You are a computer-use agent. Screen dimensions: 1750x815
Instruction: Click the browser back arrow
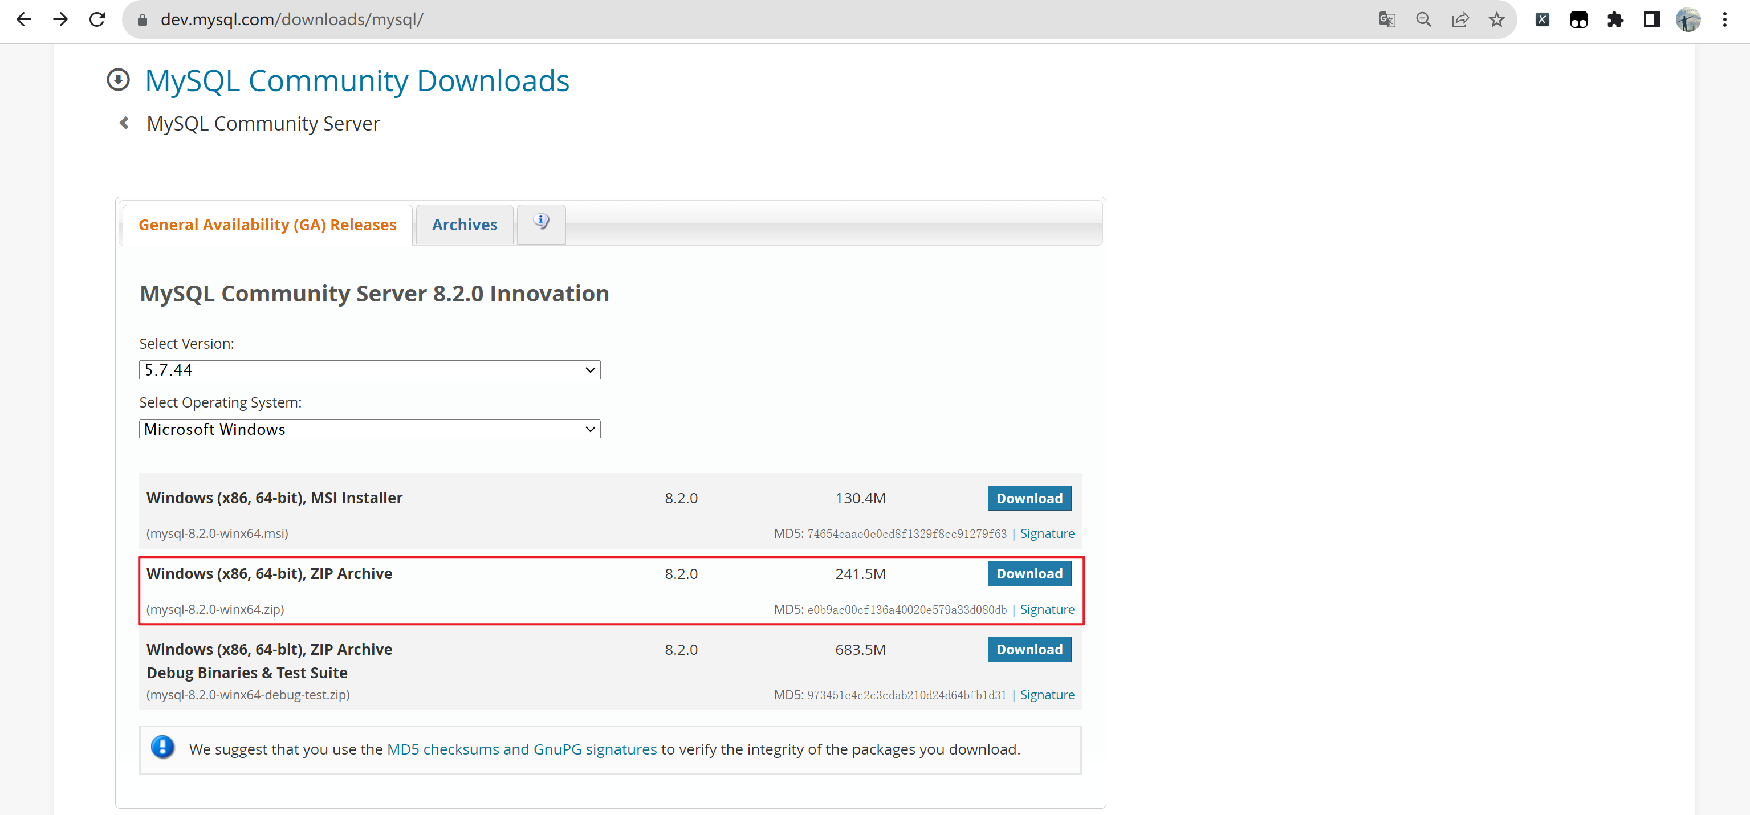click(24, 19)
